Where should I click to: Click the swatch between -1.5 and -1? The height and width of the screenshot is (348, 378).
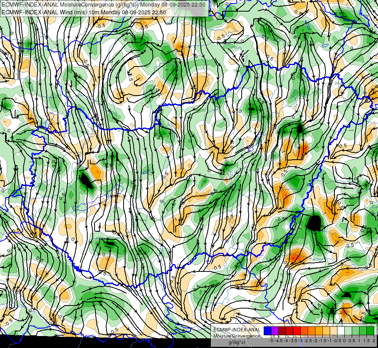tap(326, 331)
